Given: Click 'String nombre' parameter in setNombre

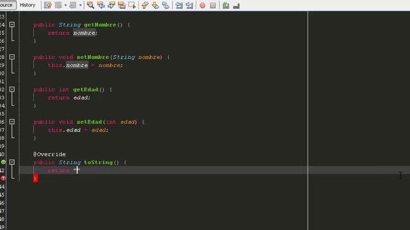Looking at the screenshot, I should coord(136,57).
